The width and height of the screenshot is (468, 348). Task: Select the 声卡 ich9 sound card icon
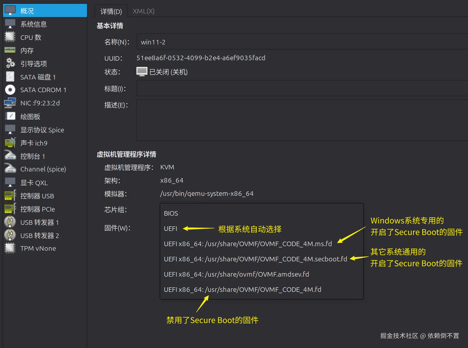coord(10,143)
